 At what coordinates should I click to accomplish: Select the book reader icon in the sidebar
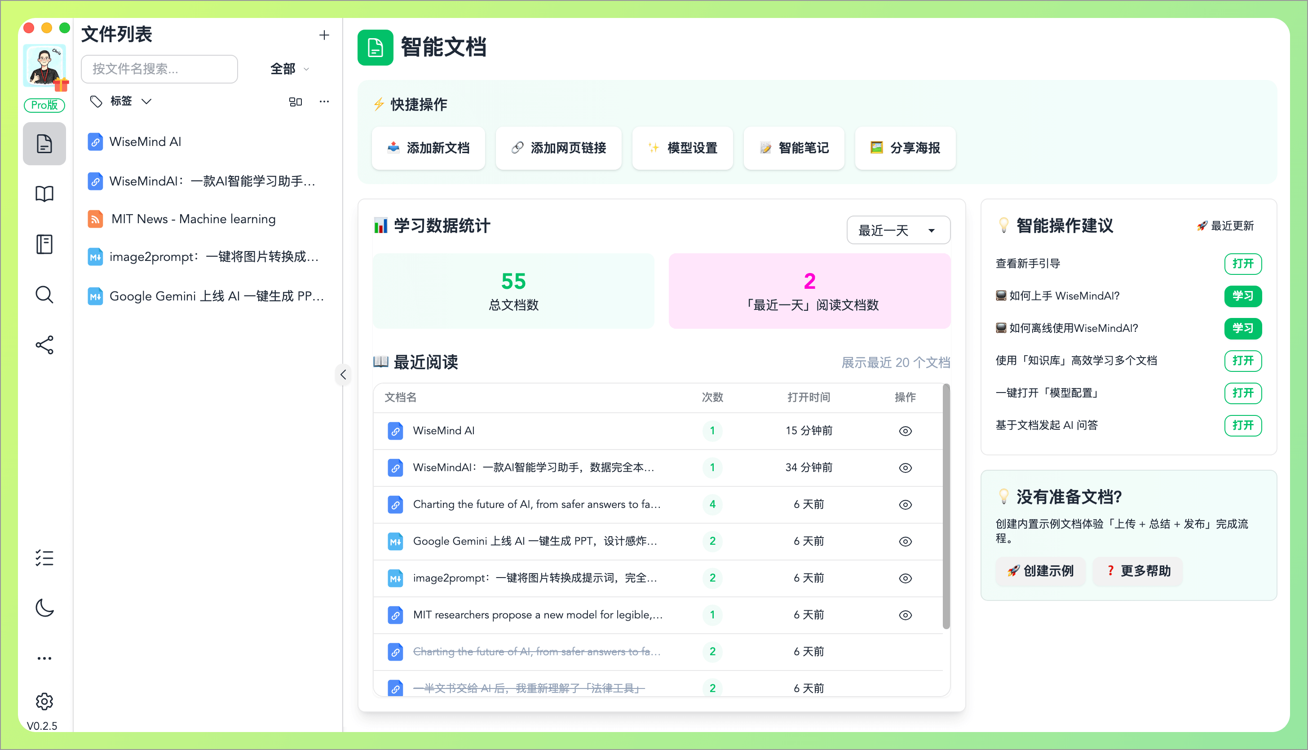(x=44, y=193)
